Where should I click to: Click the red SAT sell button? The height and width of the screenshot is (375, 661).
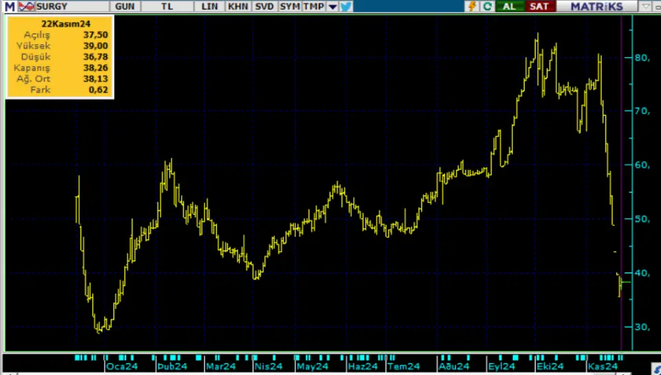[x=538, y=6]
